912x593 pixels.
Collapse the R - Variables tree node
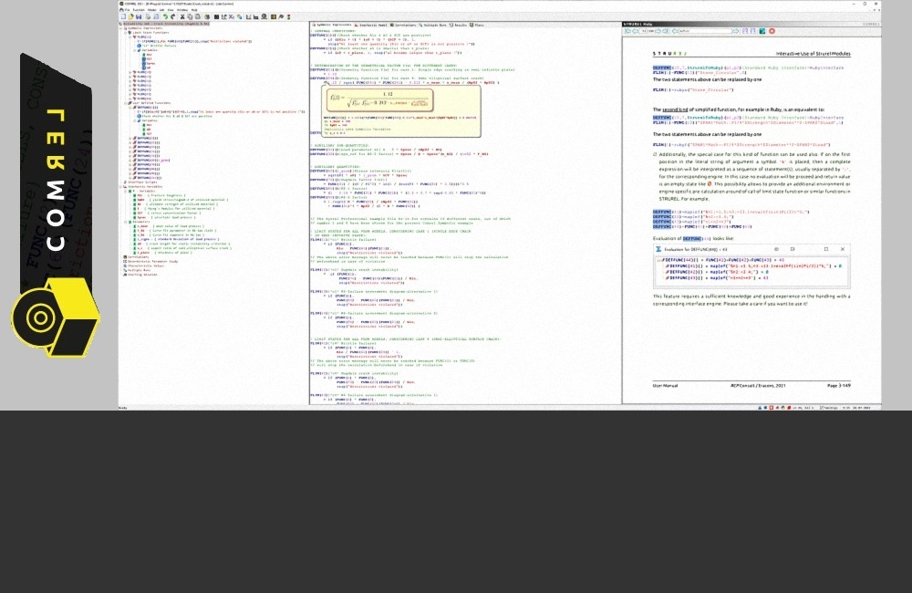pyautogui.click(x=125, y=191)
